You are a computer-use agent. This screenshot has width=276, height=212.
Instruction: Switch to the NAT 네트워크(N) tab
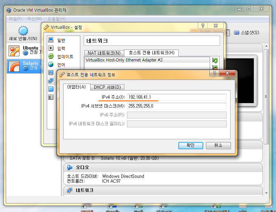pyautogui.click(x=104, y=53)
